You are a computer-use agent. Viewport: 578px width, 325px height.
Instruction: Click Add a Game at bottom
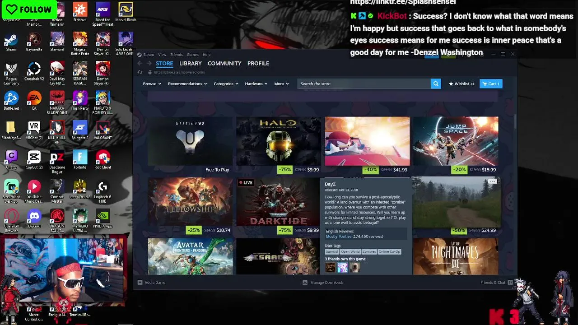(x=152, y=283)
